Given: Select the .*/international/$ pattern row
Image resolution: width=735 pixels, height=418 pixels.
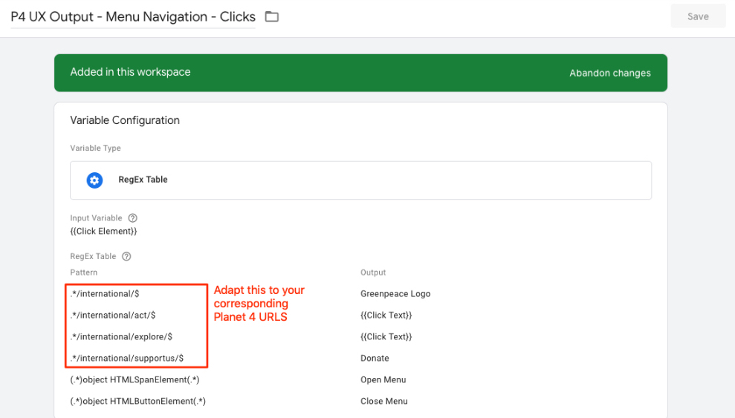Looking at the screenshot, I should [x=105, y=293].
